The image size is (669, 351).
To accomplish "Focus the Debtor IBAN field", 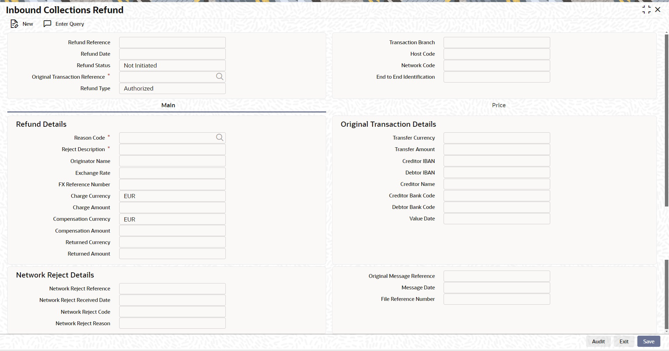I will pyautogui.click(x=497, y=172).
